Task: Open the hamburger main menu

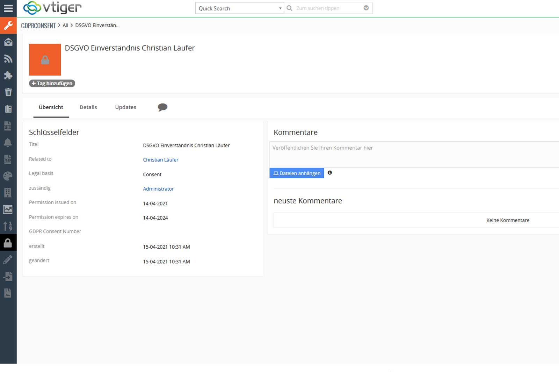Action: point(8,8)
